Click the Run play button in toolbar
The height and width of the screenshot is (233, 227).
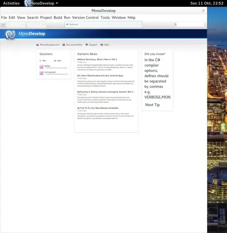point(3,24)
